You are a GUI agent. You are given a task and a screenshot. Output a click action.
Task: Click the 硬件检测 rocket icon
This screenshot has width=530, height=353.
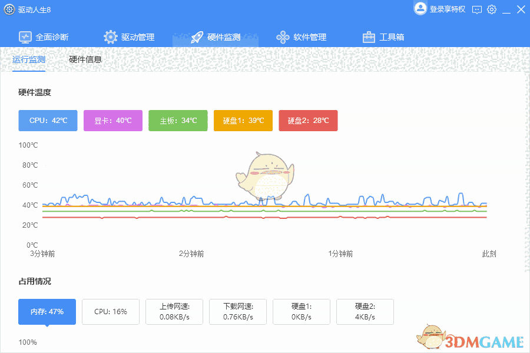pyautogui.click(x=197, y=36)
